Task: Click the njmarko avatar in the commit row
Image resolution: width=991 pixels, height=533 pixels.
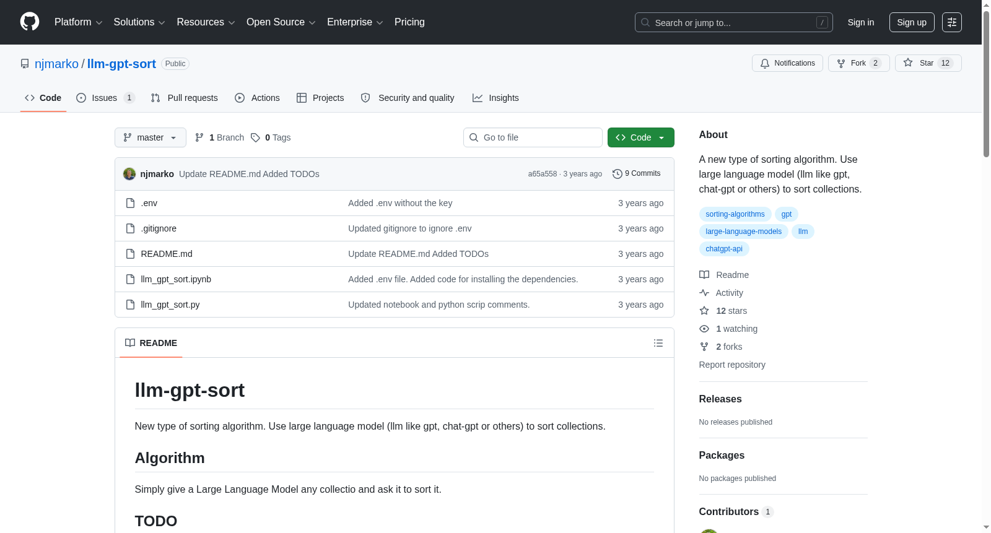Action: pyautogui.click(x=129, y=174)
